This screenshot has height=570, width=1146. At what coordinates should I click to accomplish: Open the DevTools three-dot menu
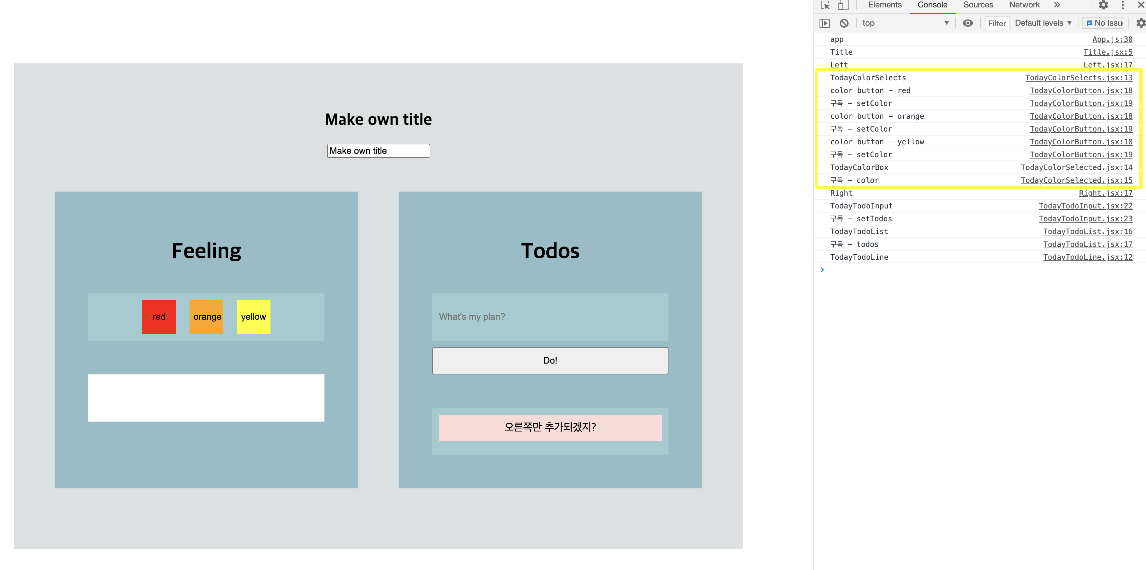coord(1122,5)
